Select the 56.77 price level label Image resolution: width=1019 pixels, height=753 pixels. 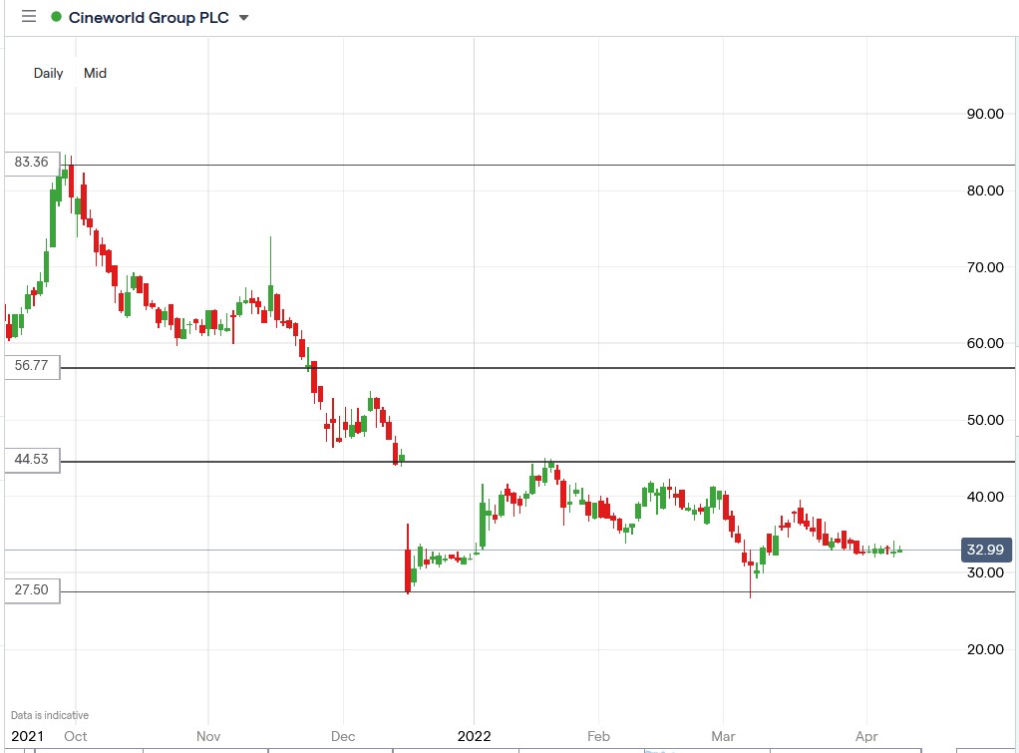29,367
